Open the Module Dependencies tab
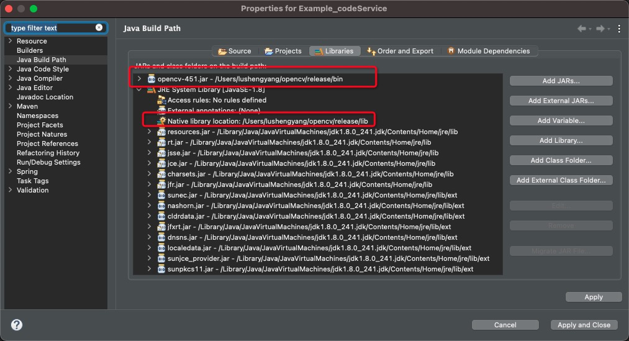Screen dimensions: 629x341 (489, 51)
